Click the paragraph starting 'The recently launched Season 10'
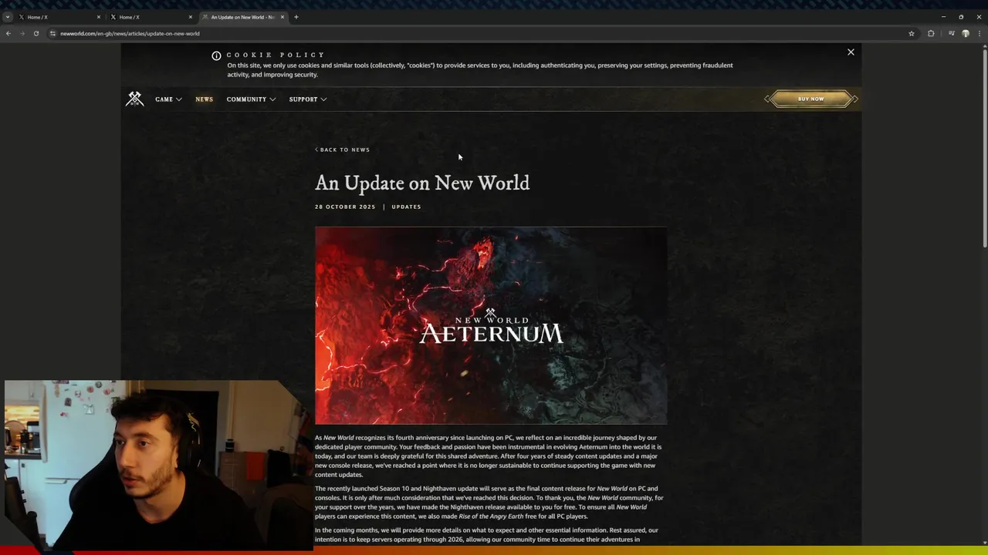Viewport: 988px width, 555px height. point(489,502)
